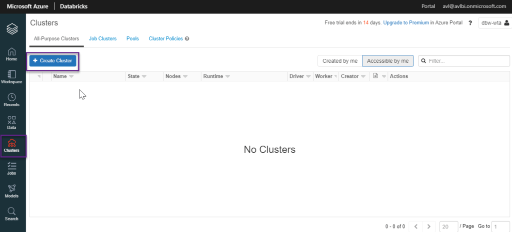
Task: Open Home from the sidebar
Action: click(11, 54)
